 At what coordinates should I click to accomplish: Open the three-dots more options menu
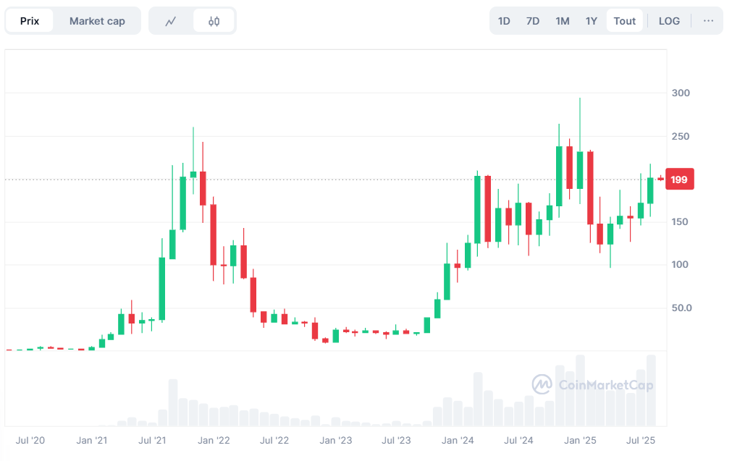point(708,21)
